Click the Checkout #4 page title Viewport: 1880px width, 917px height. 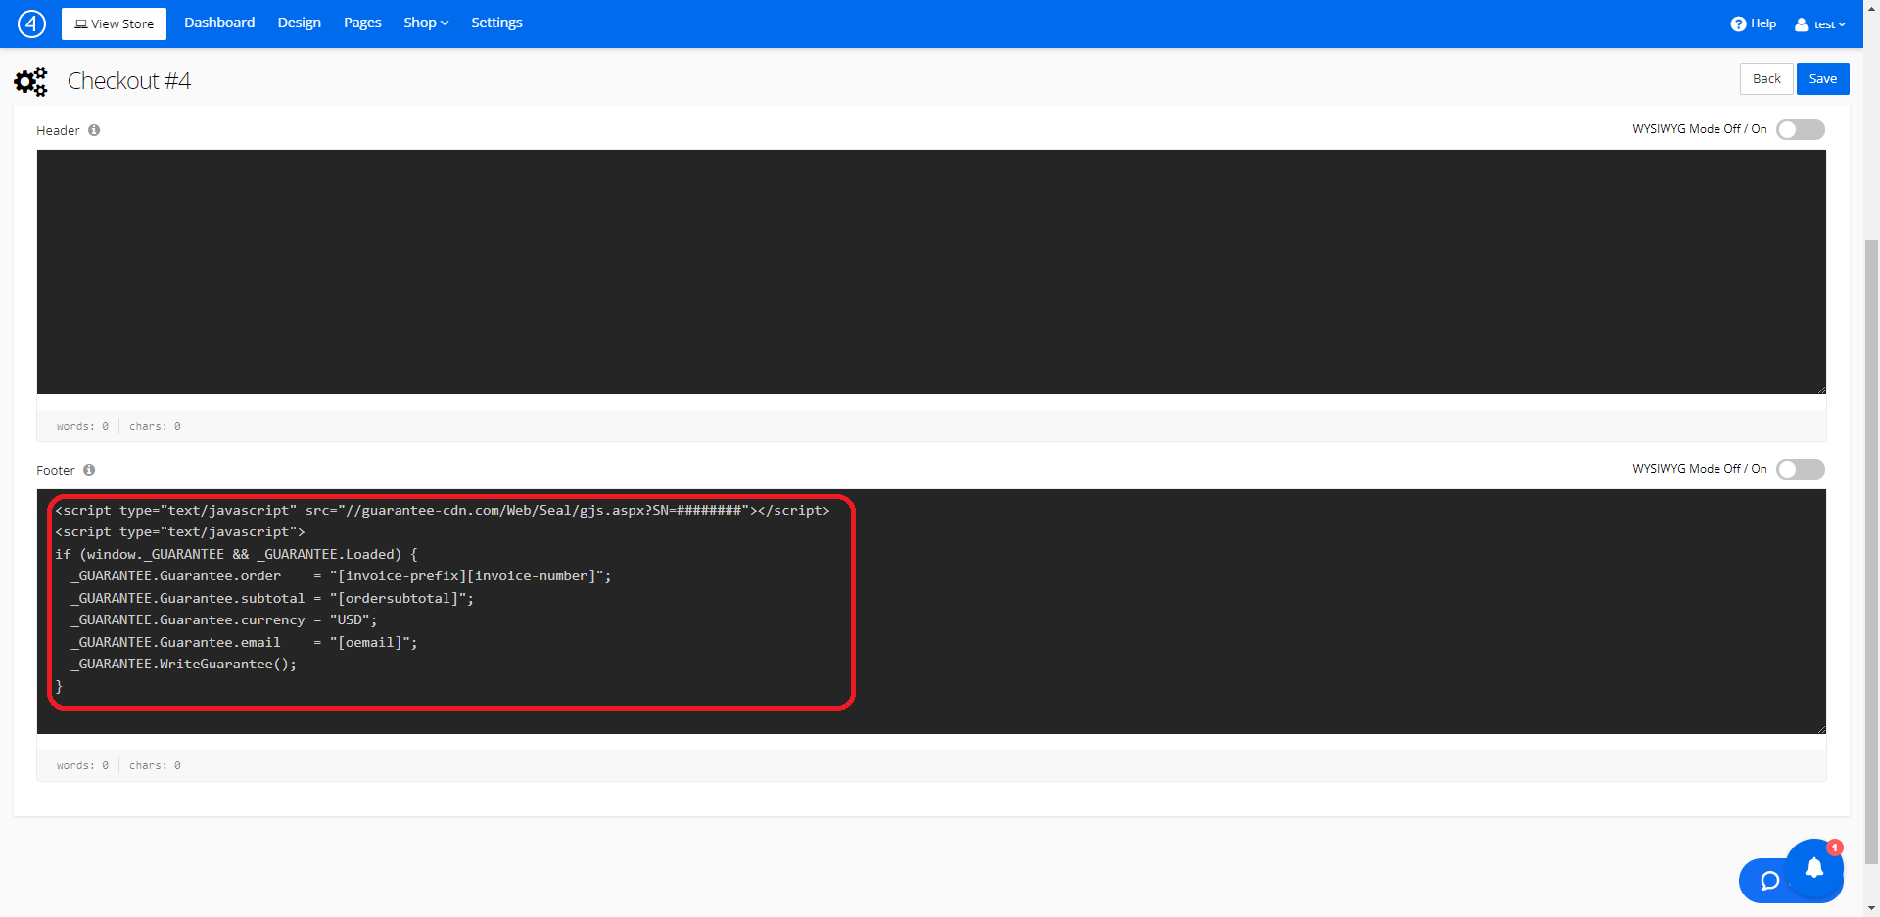click(x=129, y=81)
